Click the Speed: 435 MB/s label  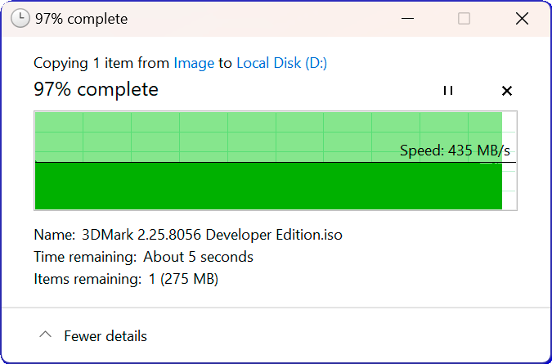click(x=454, y=151)
